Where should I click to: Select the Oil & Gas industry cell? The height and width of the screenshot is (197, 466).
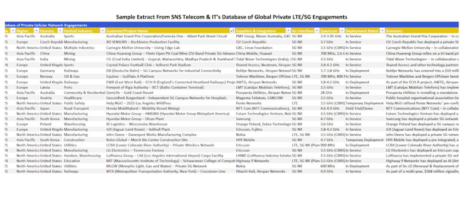click(72, 77)
